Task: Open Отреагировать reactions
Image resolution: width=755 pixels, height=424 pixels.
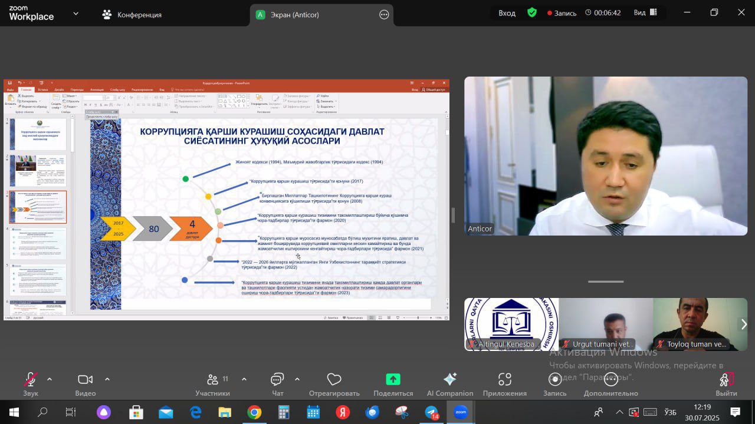Action: (x=334, y=384)
